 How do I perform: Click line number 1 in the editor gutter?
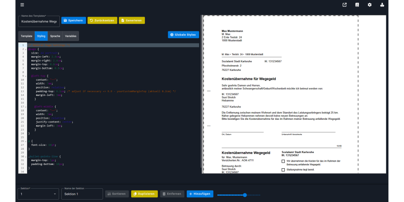click(x=23, y=45)
